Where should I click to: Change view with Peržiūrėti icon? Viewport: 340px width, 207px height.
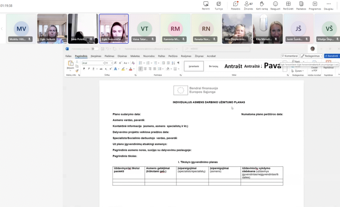[288, 4]
